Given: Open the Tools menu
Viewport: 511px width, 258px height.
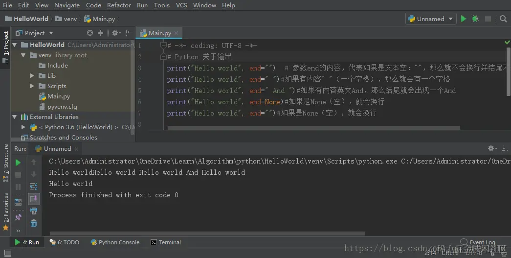Looking at the screenshot, I should [x=162, y=5].
